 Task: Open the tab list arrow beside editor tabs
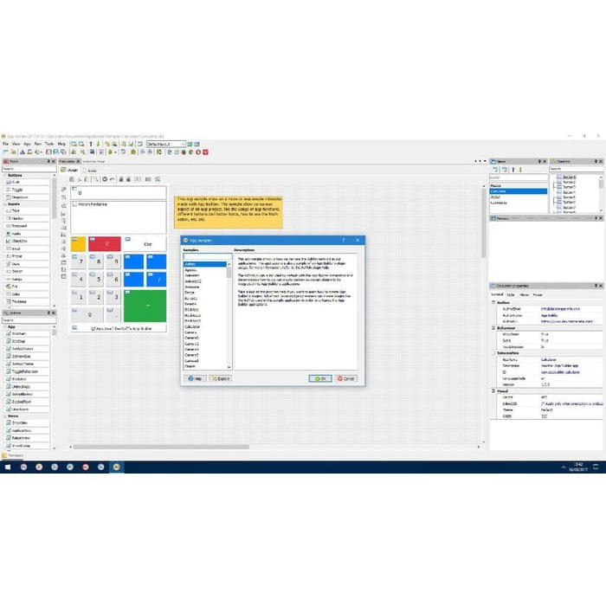(x=485, y=161)
